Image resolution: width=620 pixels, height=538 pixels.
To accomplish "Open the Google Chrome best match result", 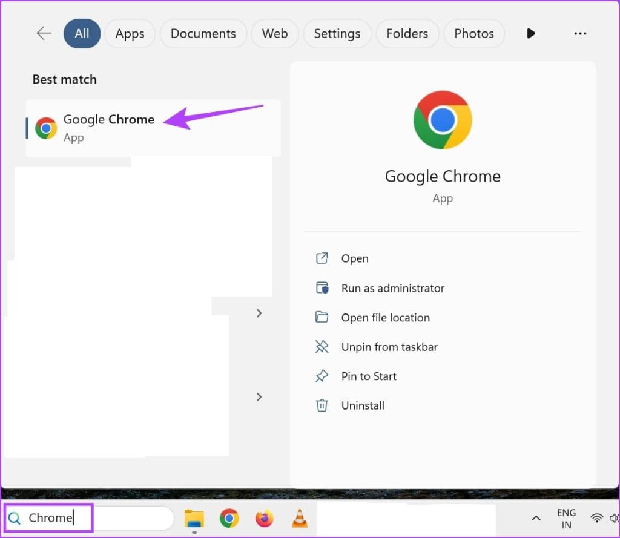I will [x=153, y=128].
